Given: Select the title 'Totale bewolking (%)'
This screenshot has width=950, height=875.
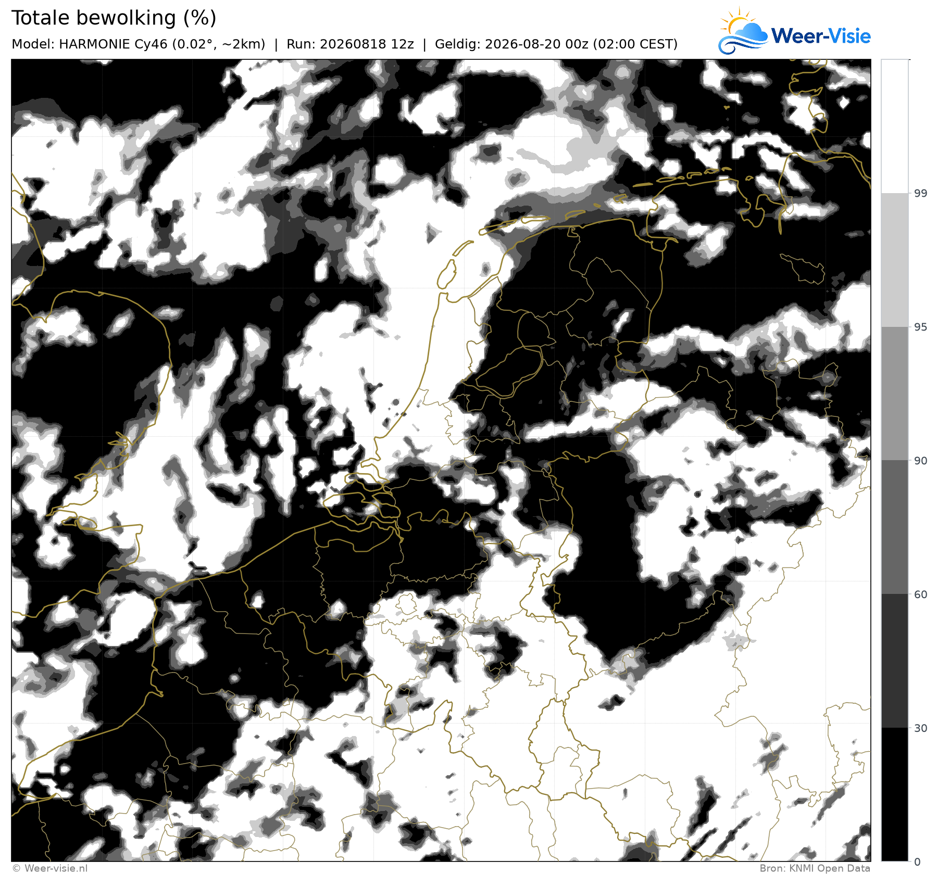Looking at the screenshot, I should [x=114, y=18].
